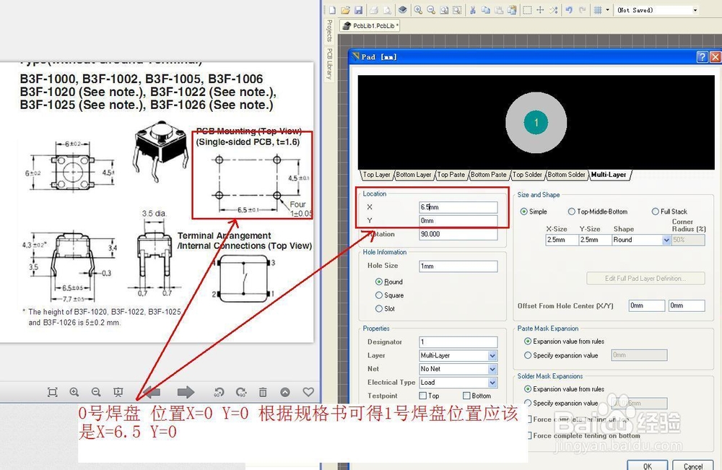Switch to the Top Layer tab

pos(376,175)
